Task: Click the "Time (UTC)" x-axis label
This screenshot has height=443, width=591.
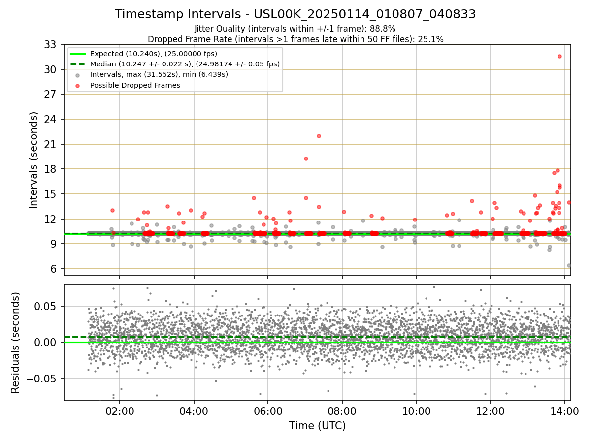Action: click(x=317, y=426)
